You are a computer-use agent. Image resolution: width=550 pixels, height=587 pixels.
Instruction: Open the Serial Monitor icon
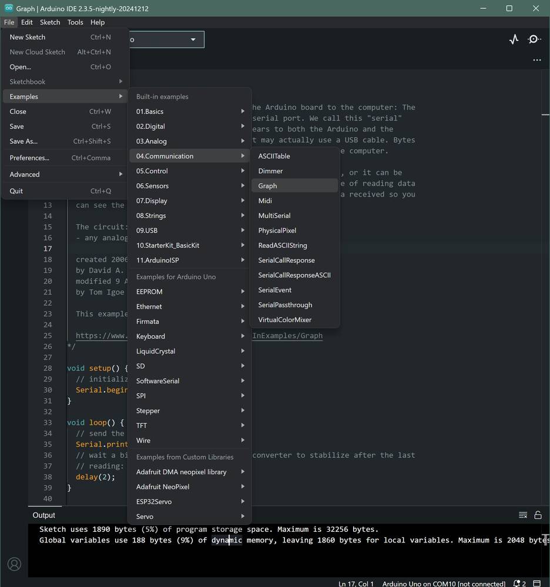[x=534, y=39]
